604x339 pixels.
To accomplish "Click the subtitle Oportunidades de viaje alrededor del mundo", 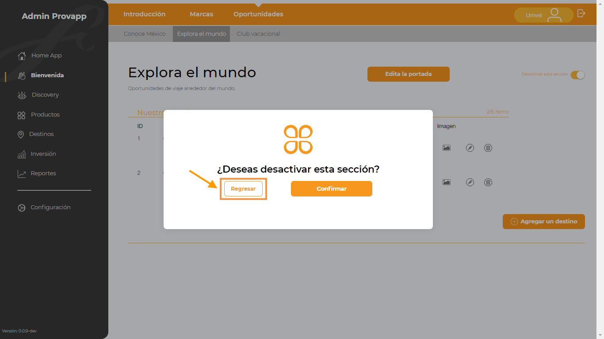I will pyautogui.click(x=182, y=88).
